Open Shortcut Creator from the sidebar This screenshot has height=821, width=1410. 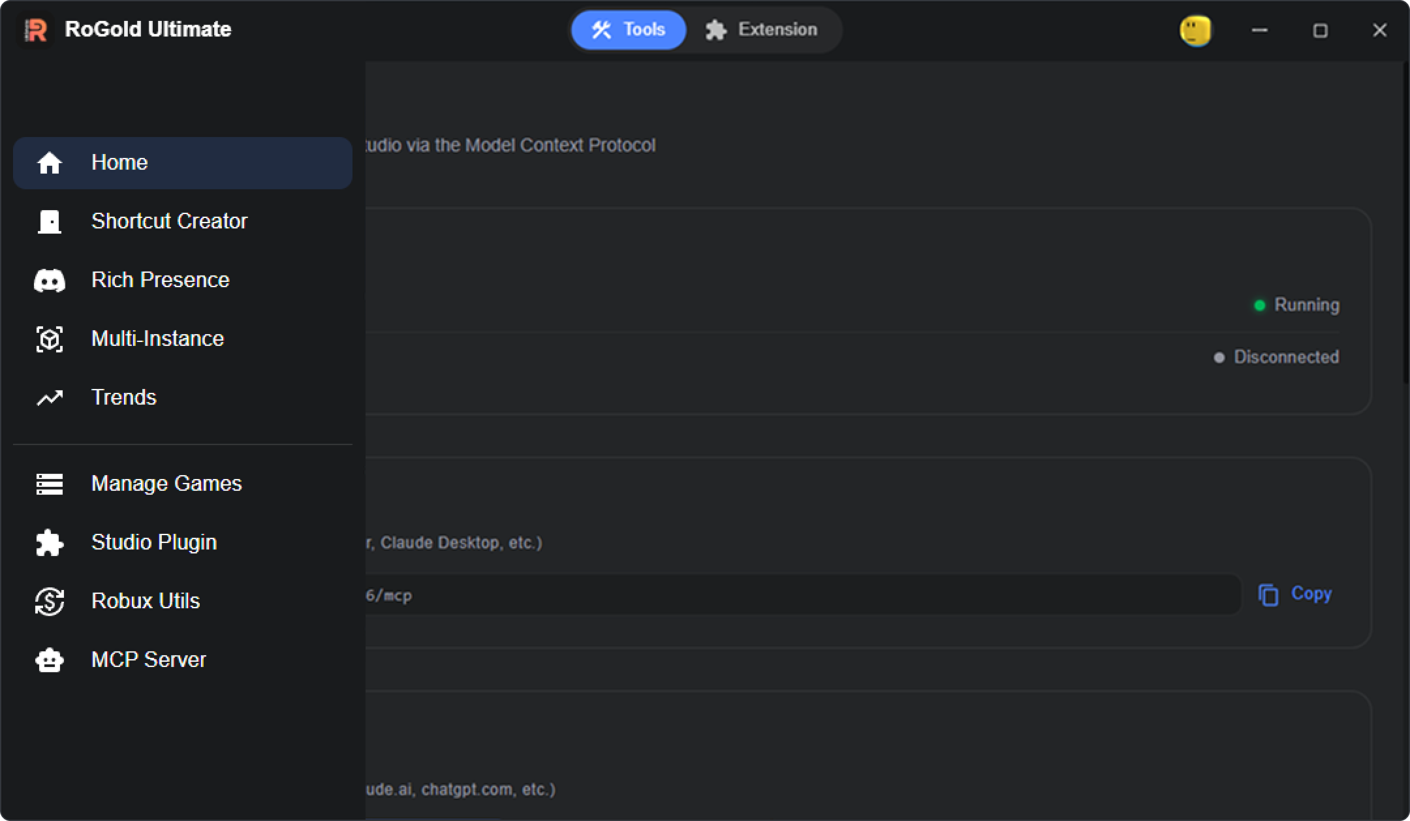coord(183,221)
